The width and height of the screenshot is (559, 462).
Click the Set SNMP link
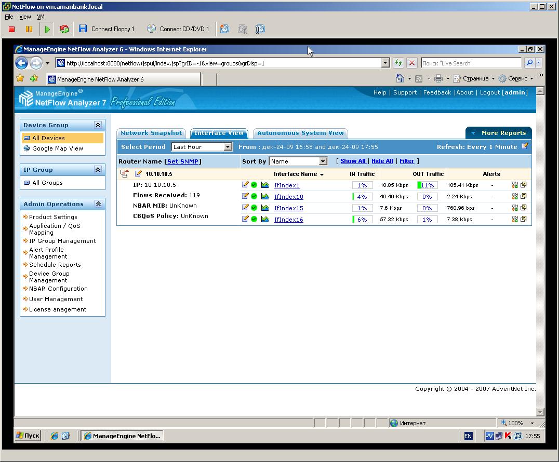pyautogui.click(x=182, y=161)
